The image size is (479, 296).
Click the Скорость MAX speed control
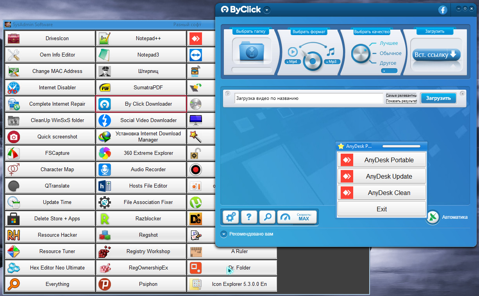pos(297,217)
